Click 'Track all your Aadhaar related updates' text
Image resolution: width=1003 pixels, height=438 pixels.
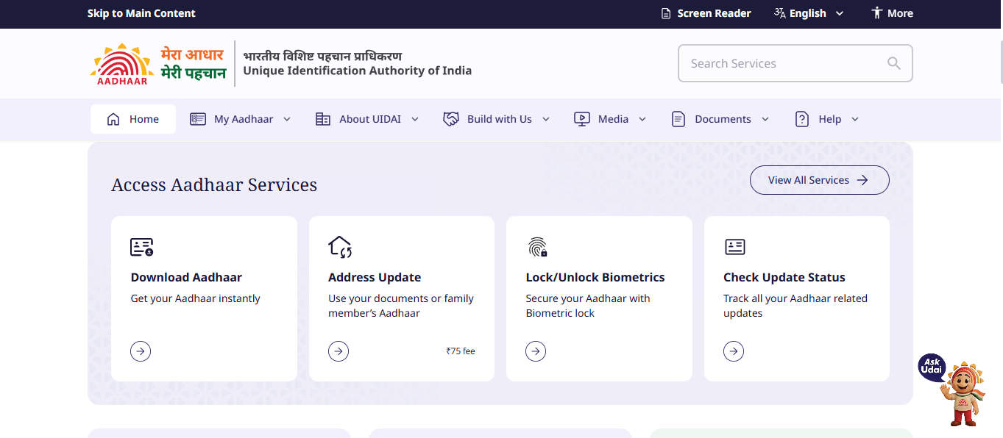coord(795,306)
